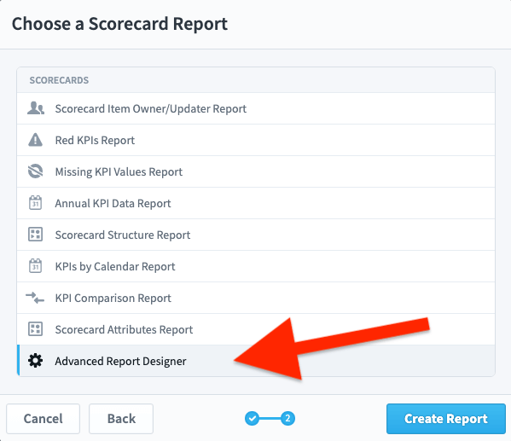511x441 pixels.
Task: Choose the Red KPIs Report option
Action: (256, 140)
